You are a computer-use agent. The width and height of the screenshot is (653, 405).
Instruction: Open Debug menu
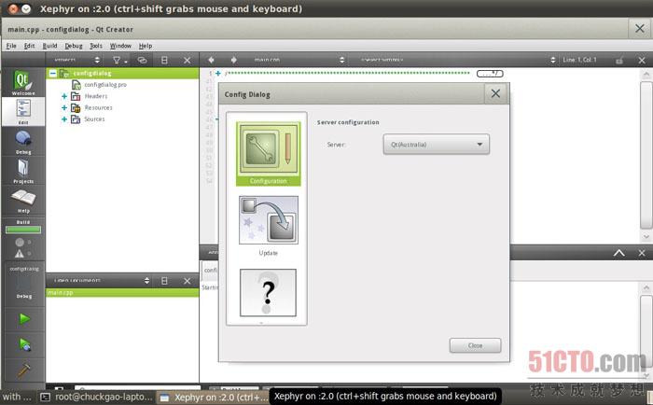pos(74,46)
